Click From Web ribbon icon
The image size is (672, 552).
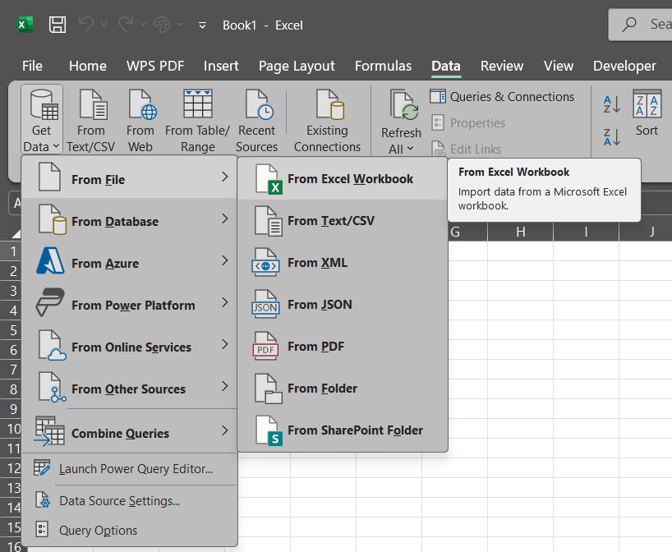click(140, 121)
